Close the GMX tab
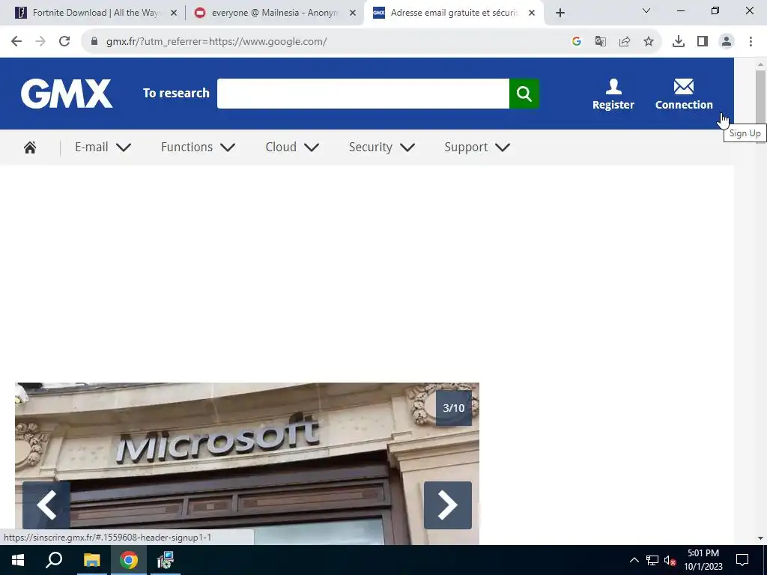The height and width of the screenshot is (575, 767). click(532, 13)
